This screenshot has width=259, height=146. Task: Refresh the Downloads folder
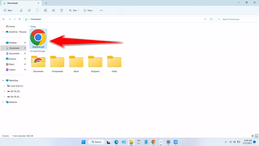211,19
